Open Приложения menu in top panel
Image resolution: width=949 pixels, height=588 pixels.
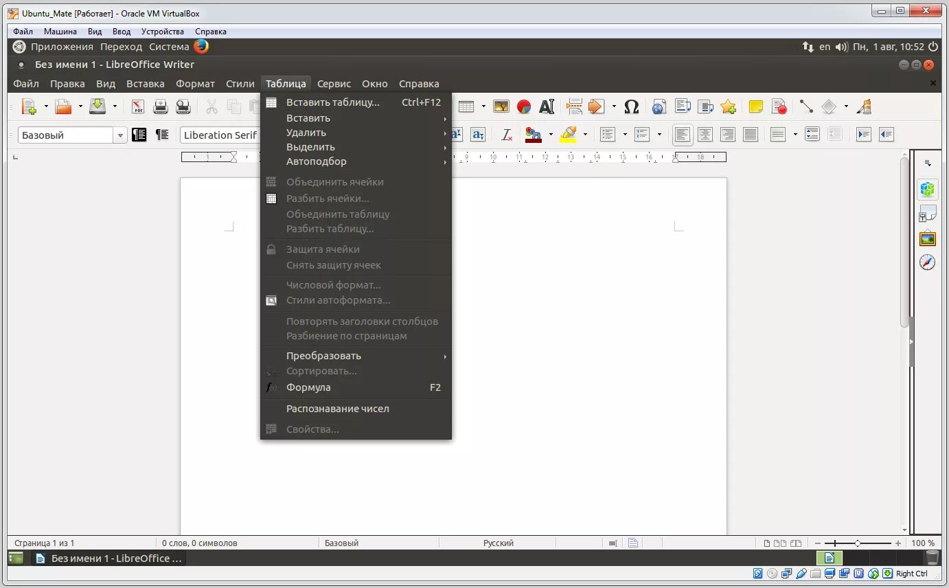pyautogui.click(x=62, y=47)
